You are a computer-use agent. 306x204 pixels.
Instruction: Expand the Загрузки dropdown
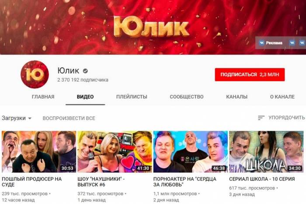[x=17, y=118]
